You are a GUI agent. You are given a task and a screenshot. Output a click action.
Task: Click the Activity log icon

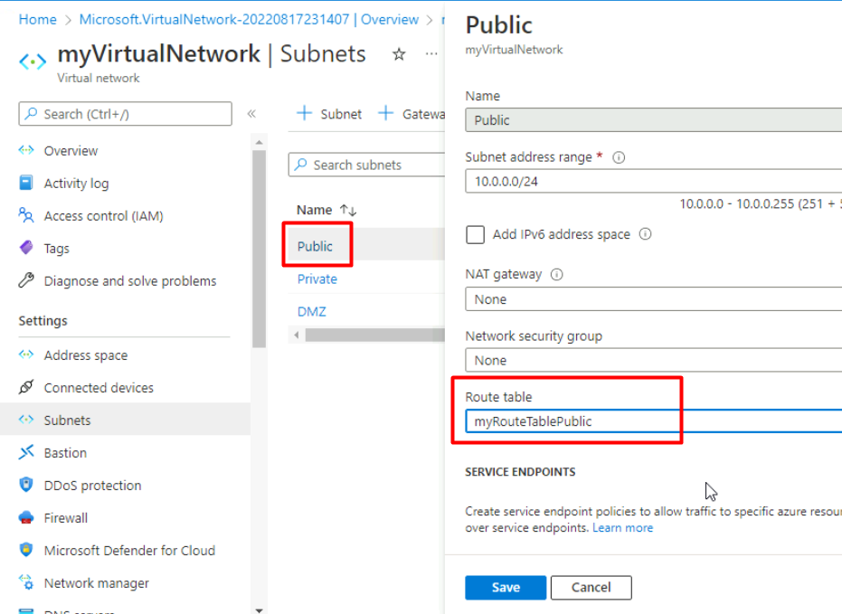click(25, 183)
